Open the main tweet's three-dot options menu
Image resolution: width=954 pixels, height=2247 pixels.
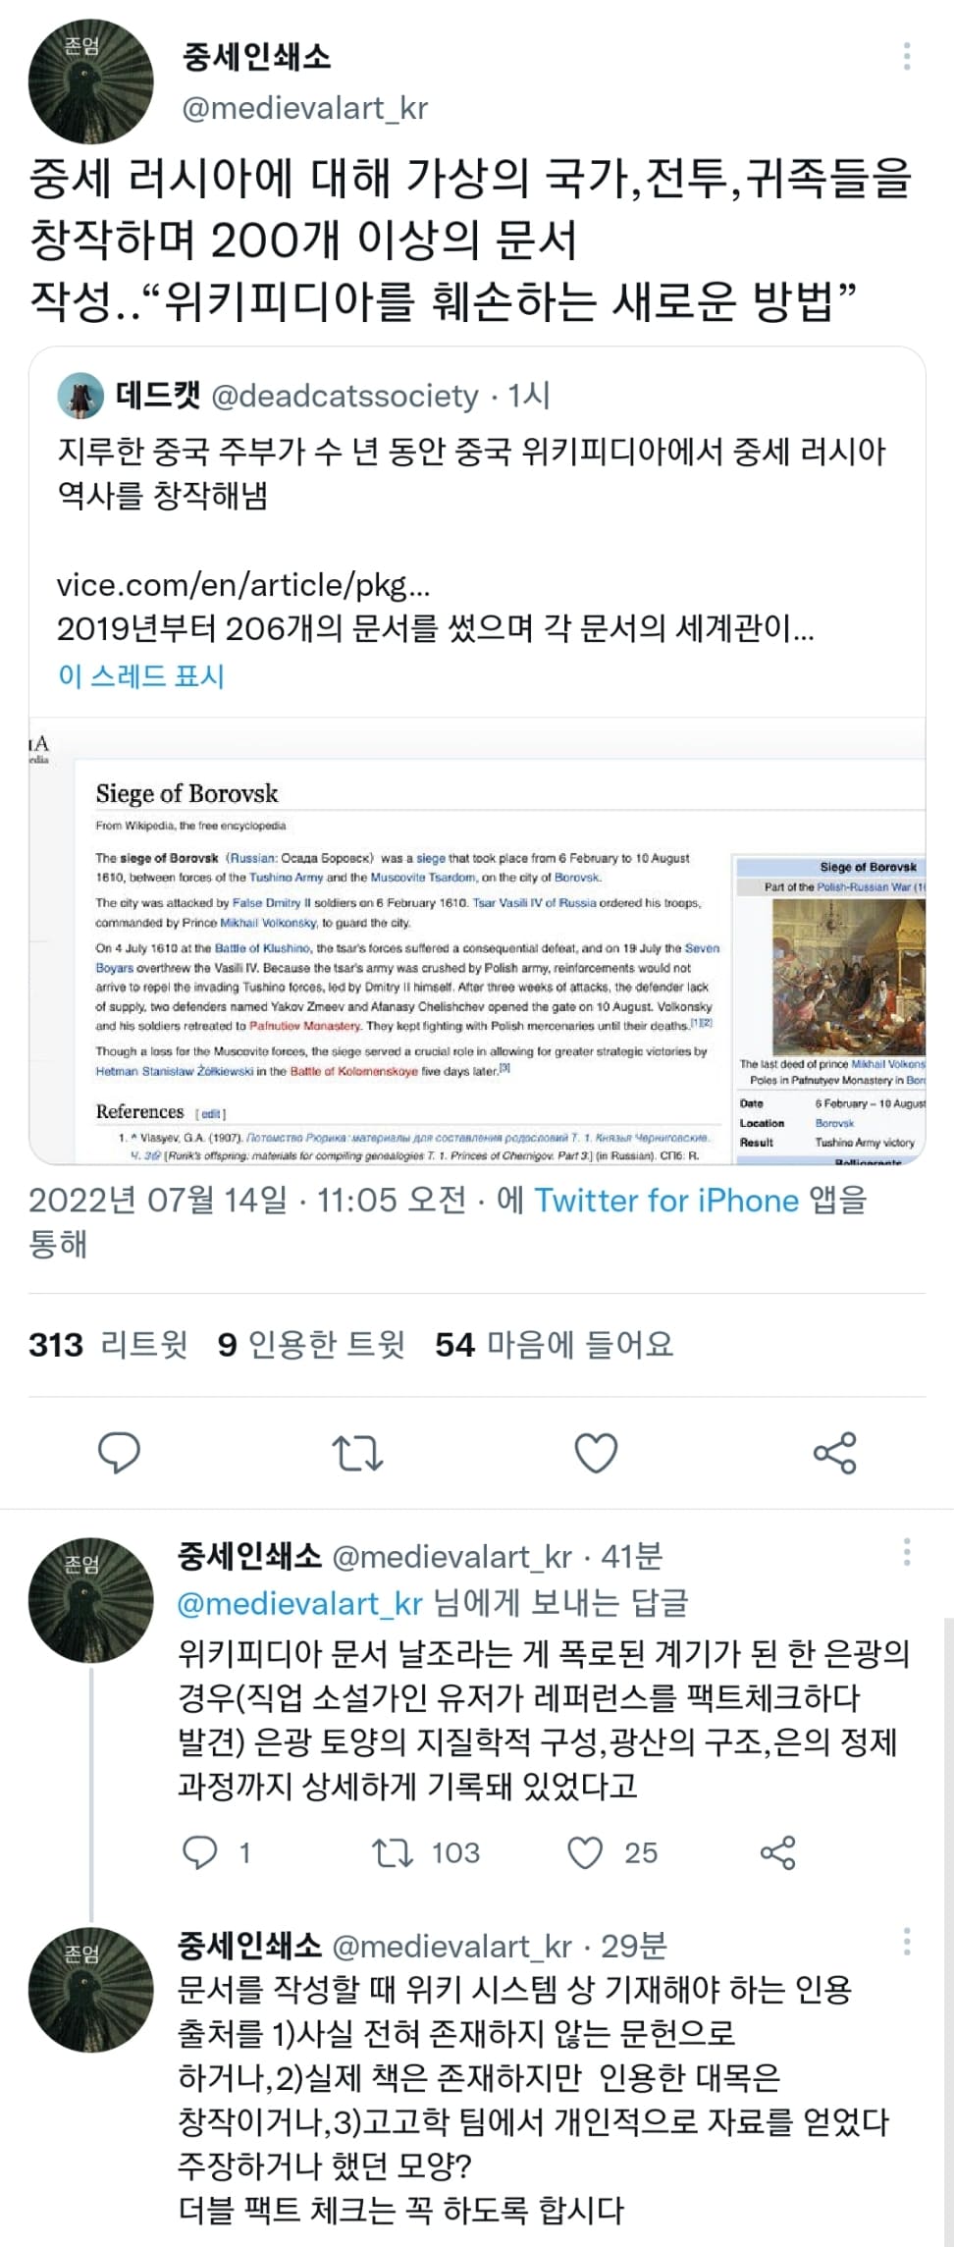tap(906, 56)
